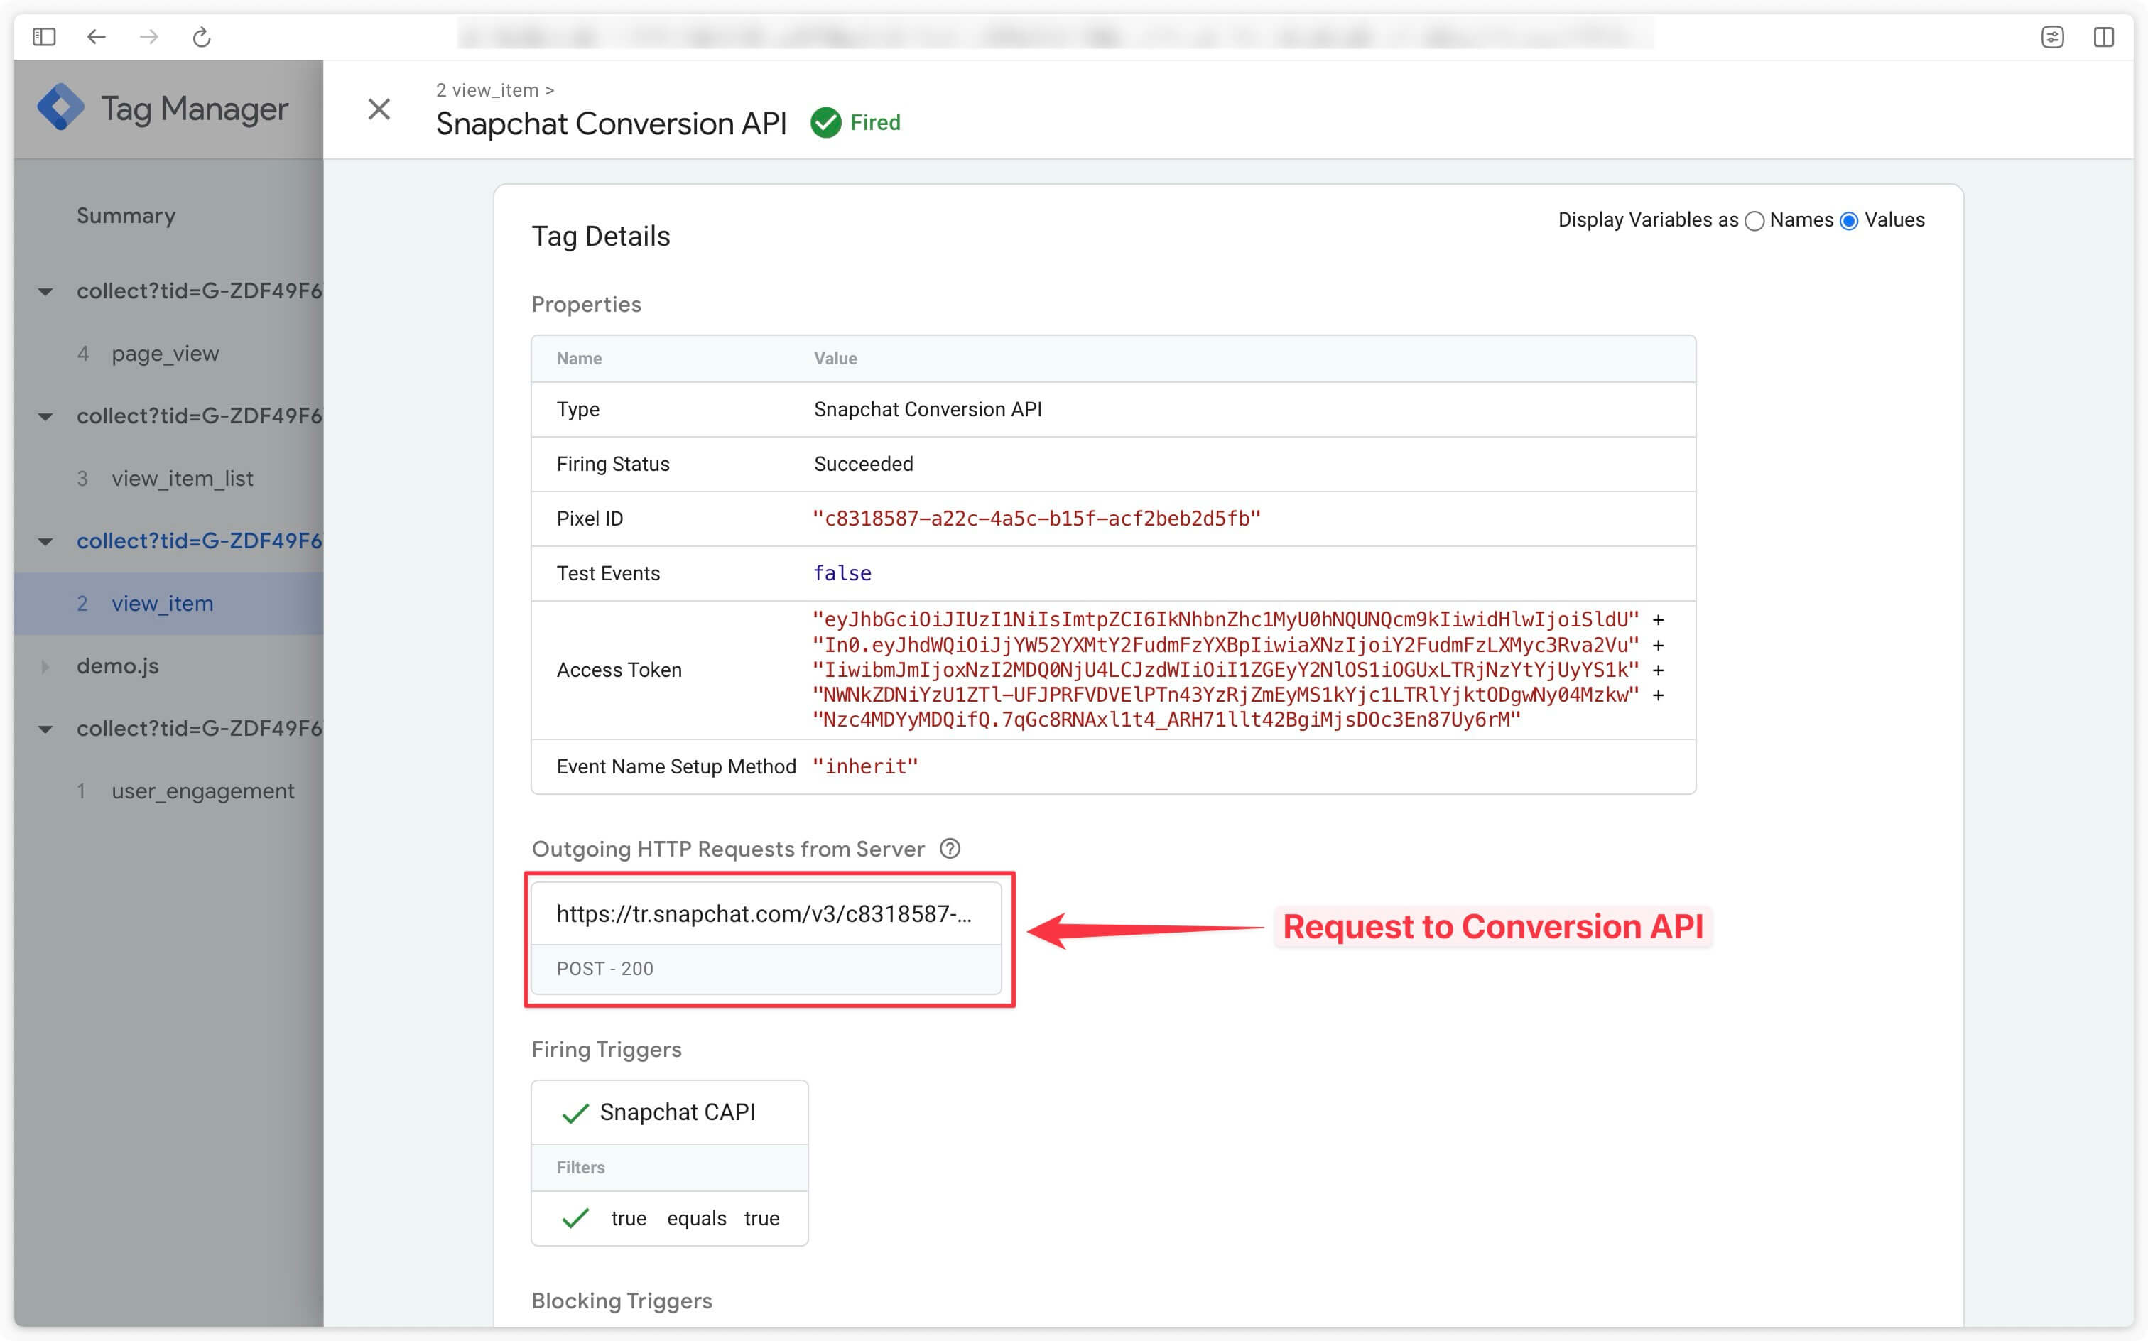Select the user_engagement event

click(x=202, y=791)
